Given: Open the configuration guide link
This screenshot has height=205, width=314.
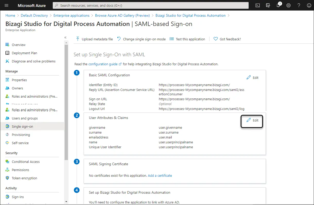Looking at the screenshot, I should 103,64.
